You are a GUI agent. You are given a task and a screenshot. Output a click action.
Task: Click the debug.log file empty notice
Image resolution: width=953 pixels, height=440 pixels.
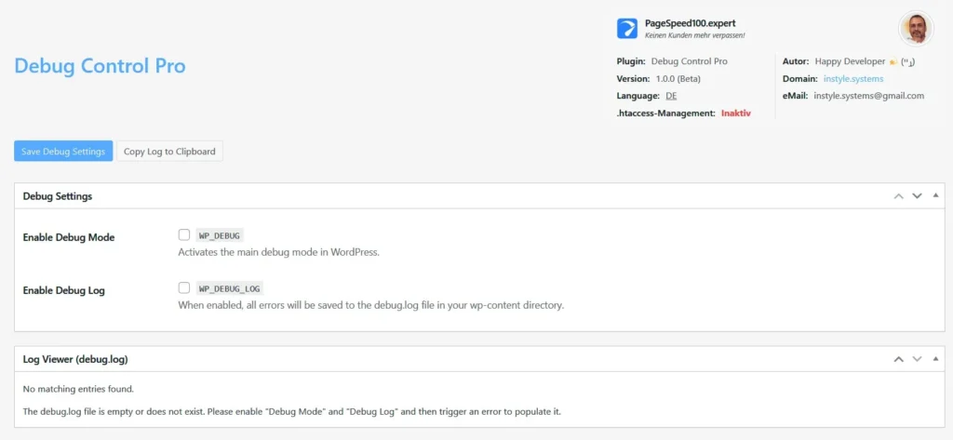pyautogui.click(x=291, y=411)
